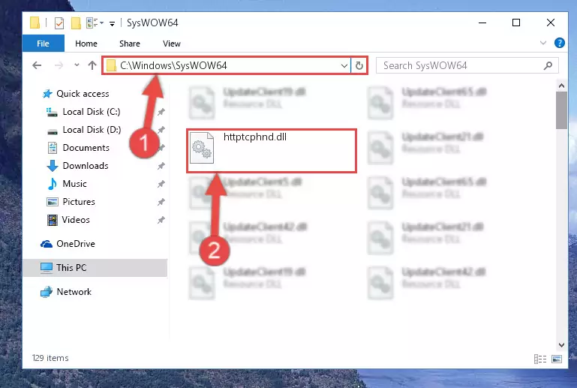This screenshot has height=388, width=577.
Task: Open the Music folder in the sidebar
Action: click(68, 184)
